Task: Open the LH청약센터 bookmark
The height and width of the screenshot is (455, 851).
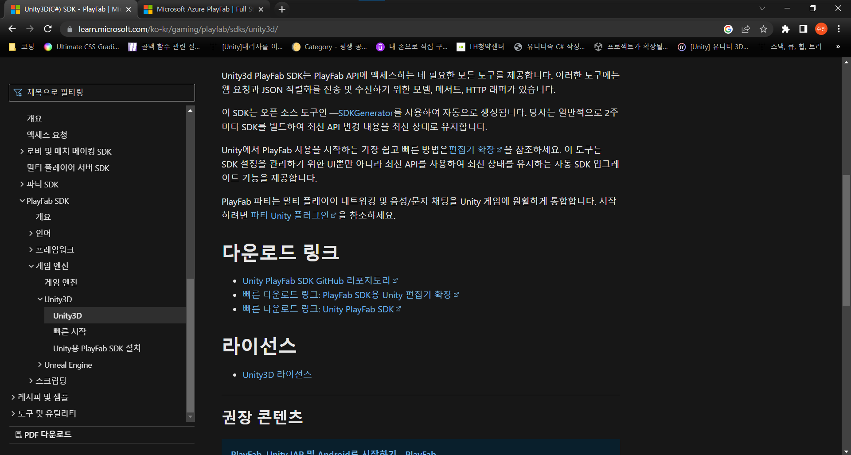Action: pyautogui.click(x=480, y=47)
